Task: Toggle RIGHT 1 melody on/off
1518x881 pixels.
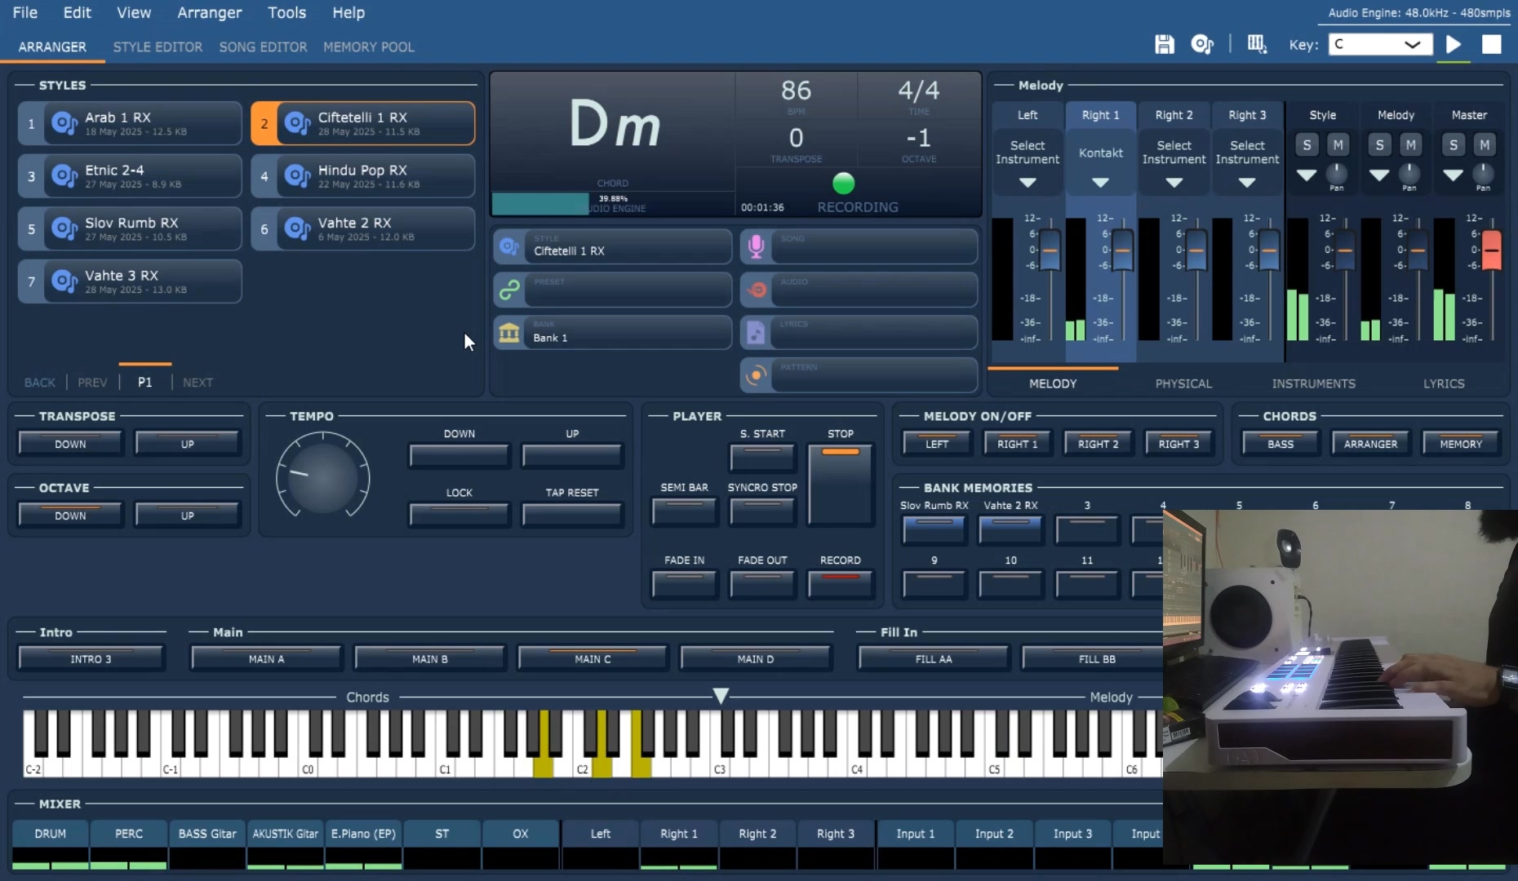Action: click(1017, 443)
